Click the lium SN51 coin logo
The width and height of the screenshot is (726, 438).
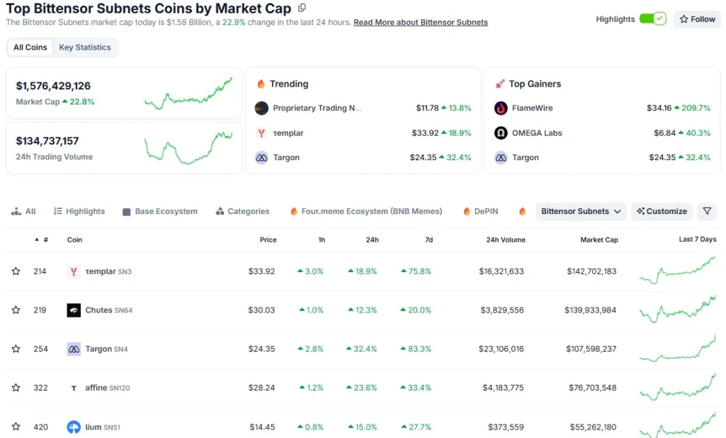click(74, 427)
